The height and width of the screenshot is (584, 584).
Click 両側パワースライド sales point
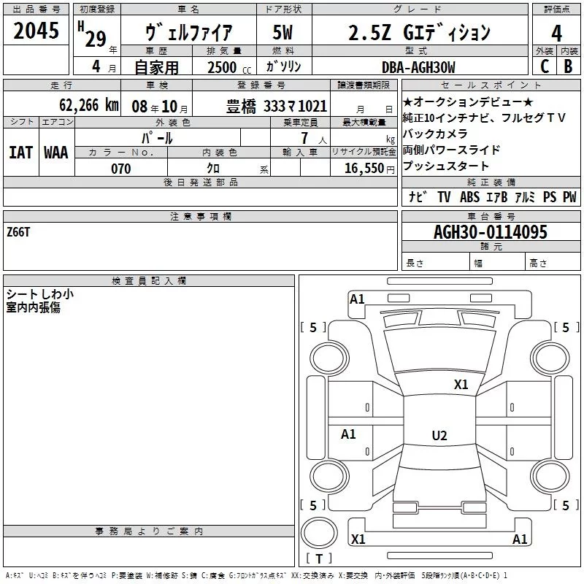coord(451,150)
